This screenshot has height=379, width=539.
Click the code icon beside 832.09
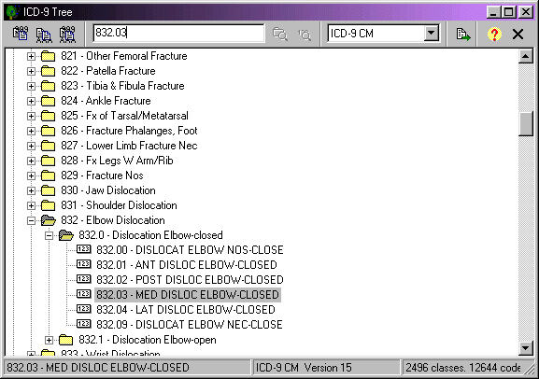[x=83, y=324]
